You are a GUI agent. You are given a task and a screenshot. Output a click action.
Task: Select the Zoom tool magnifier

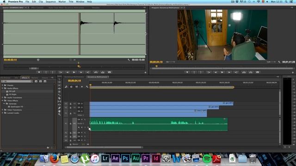60,114
